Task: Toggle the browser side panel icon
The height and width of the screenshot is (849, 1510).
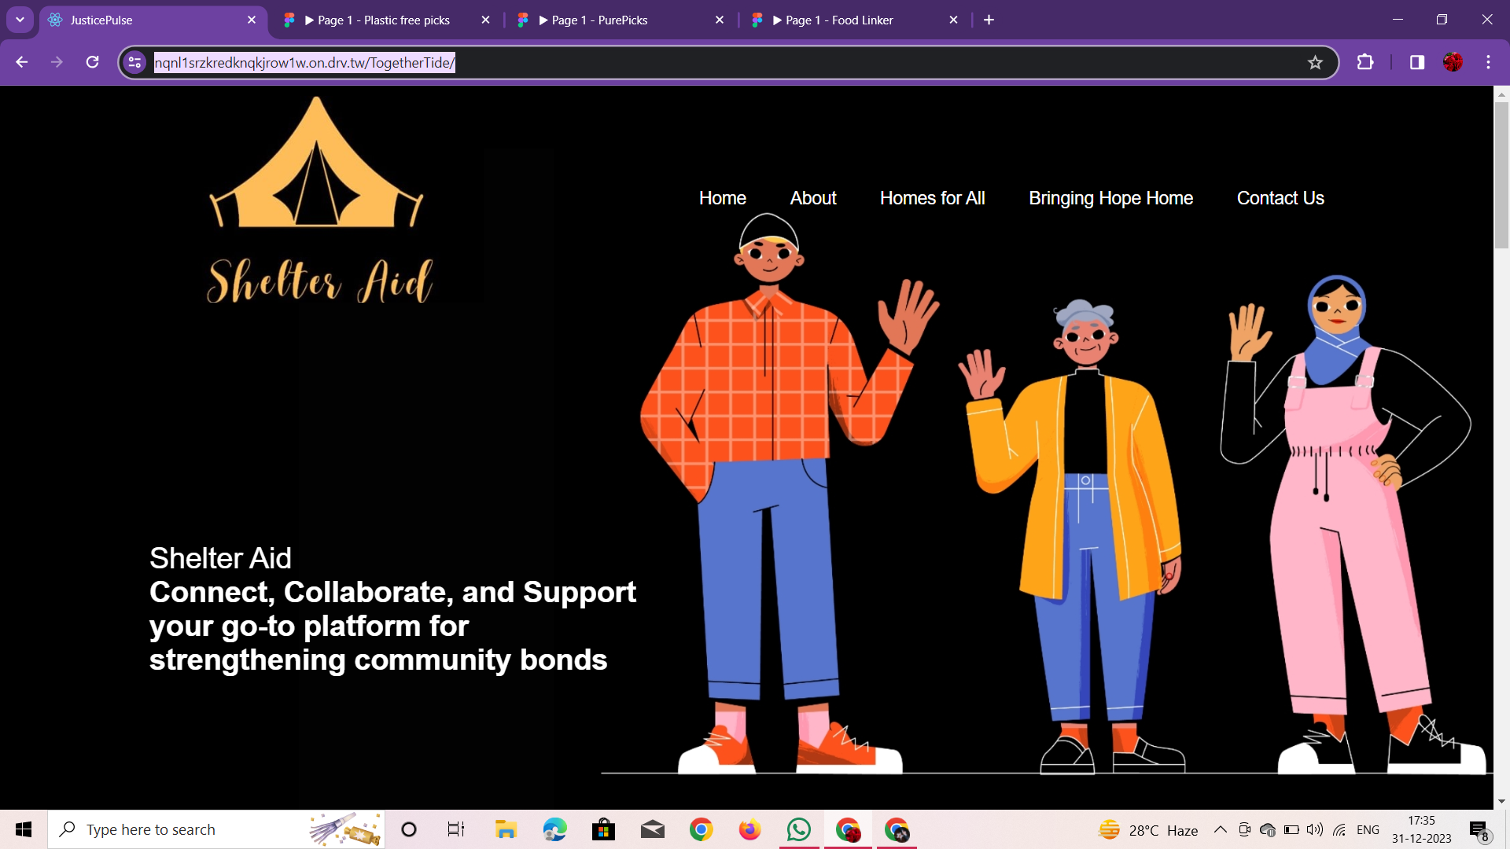Action: point(1416,62)
